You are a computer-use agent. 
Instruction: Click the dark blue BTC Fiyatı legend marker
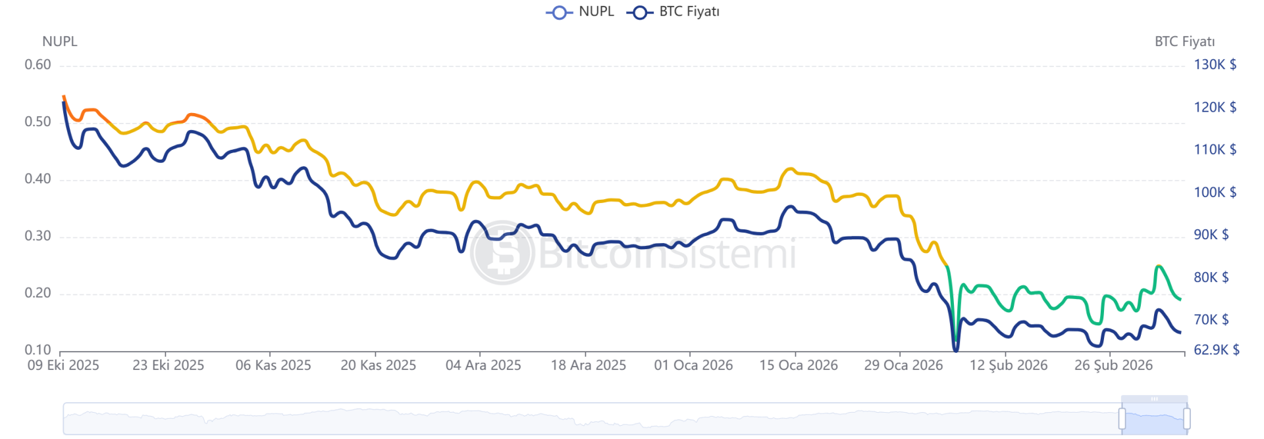(x=639, y=12)
